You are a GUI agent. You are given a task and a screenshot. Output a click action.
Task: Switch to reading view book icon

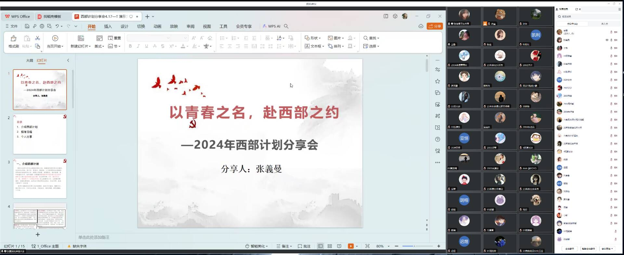pyautogui.click(x=339, y=246)
